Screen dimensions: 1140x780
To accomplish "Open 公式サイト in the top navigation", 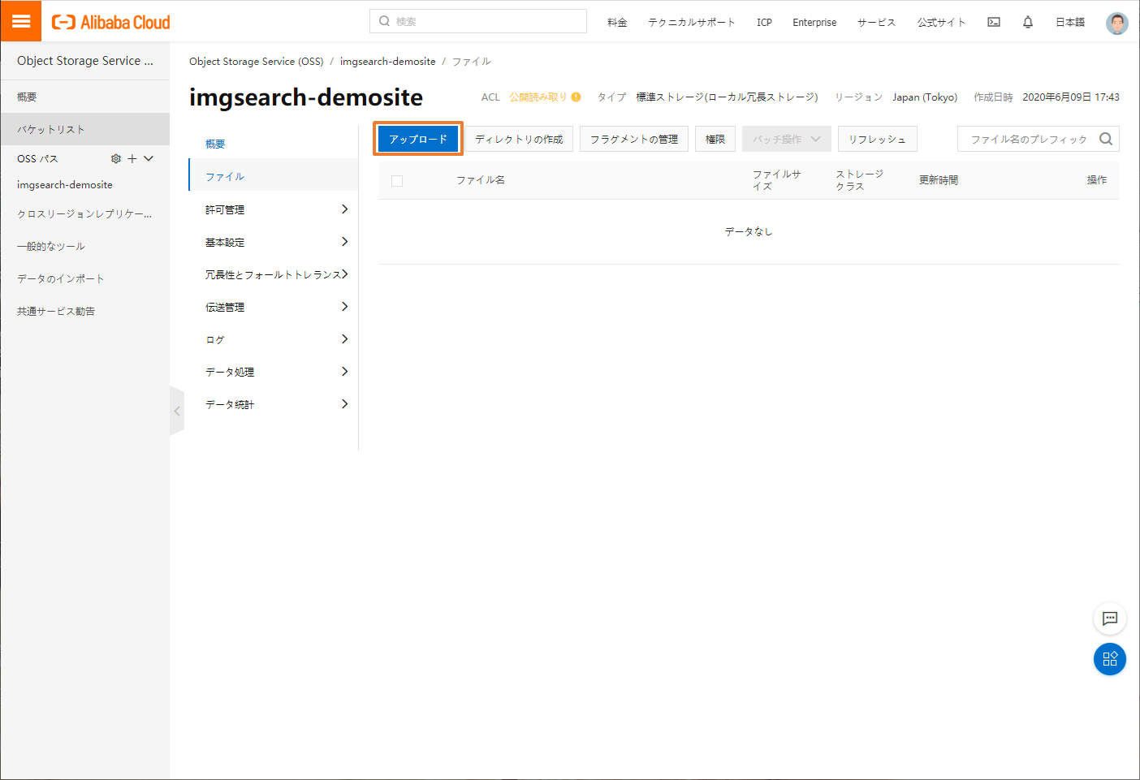I will (942, 22).
